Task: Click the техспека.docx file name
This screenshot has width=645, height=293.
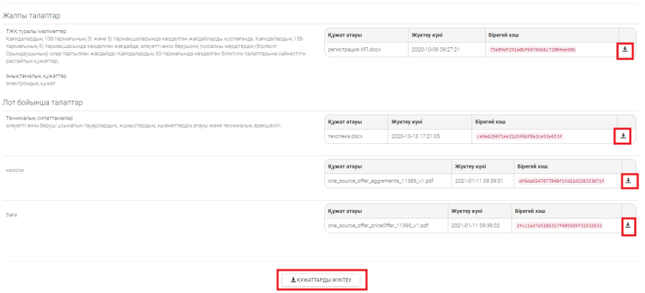Action: coord(347,136)
